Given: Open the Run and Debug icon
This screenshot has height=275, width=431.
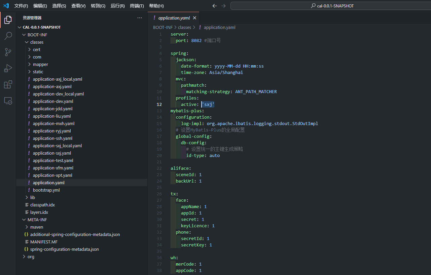Looking at the screenshot, I should point(8,68).
